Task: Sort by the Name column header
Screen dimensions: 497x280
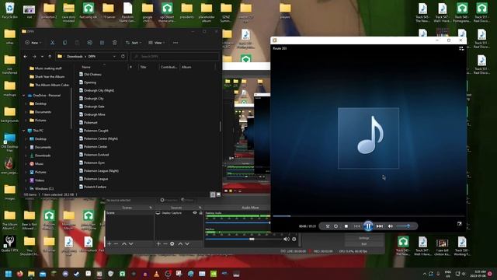Action: [x=86, y=67]
